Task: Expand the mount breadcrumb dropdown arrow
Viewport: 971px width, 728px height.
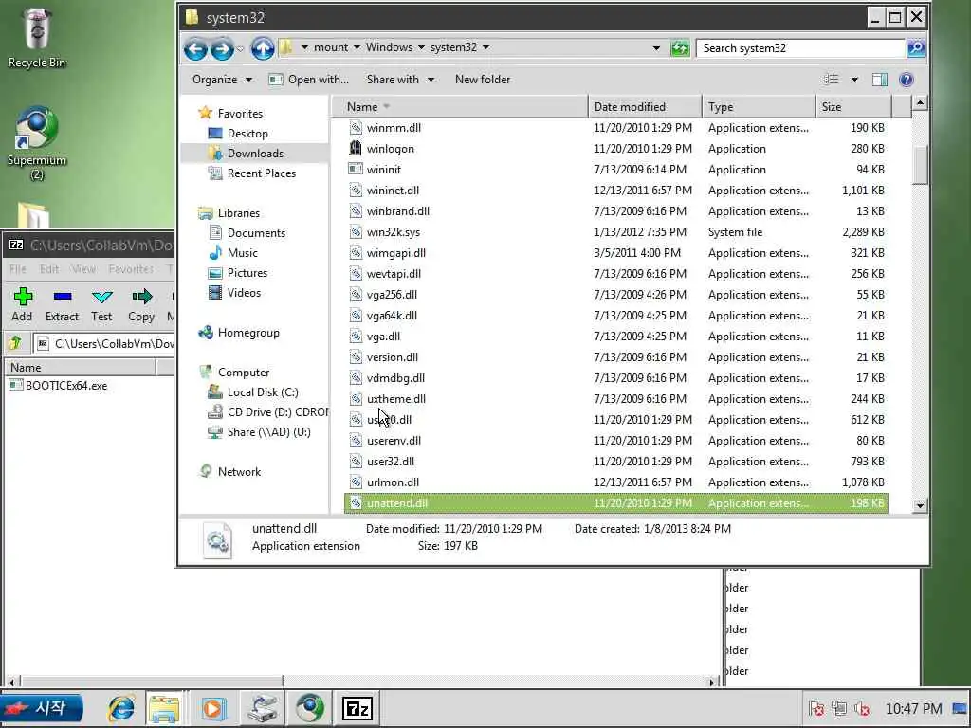Action: point(357,47)
